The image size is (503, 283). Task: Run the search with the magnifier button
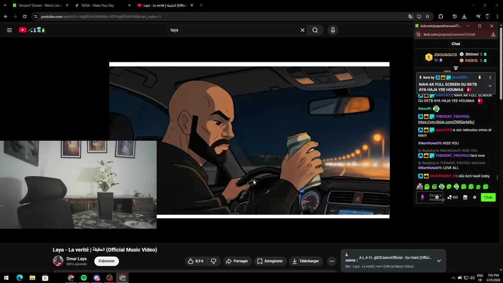click(x=315, y=30)
